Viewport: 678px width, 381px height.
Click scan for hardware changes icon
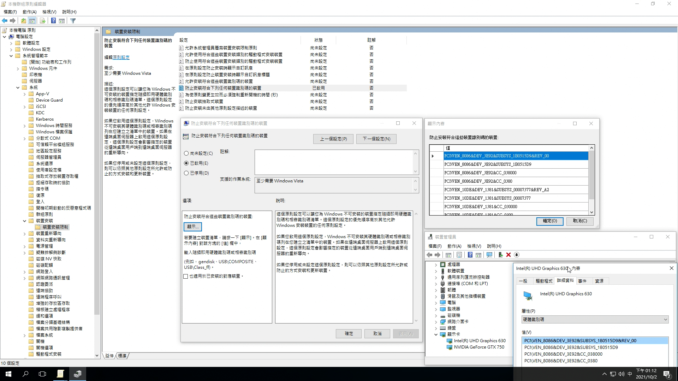tap(489, 255)
